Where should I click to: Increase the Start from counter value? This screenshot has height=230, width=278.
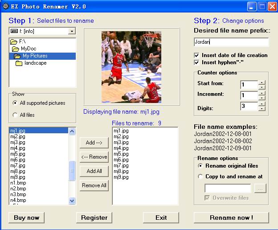coord(262,82)
